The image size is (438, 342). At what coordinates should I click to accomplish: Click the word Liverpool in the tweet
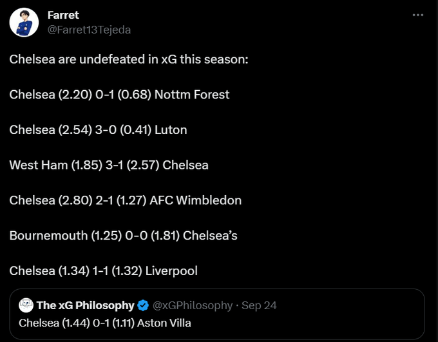point(171,271)
